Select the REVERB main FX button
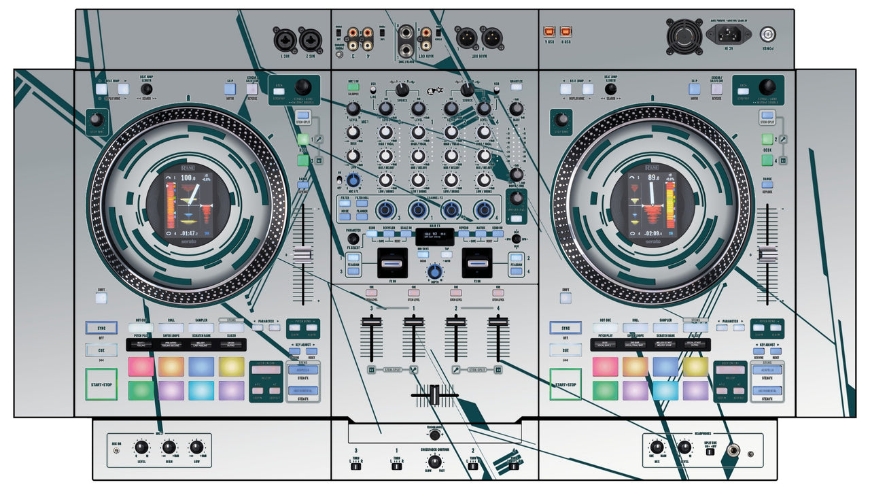Screen dimensions: 870x491 pyautogui.click(x=463, y=233)
